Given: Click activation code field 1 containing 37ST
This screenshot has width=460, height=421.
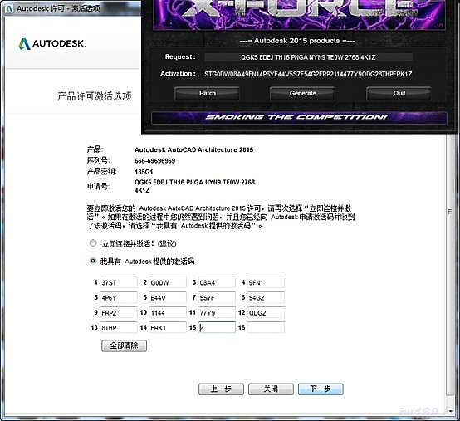Looking at the screenshot, I should pos(118,282).
